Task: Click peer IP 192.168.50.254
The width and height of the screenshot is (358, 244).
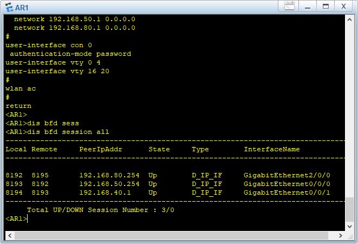Action: 109,184
